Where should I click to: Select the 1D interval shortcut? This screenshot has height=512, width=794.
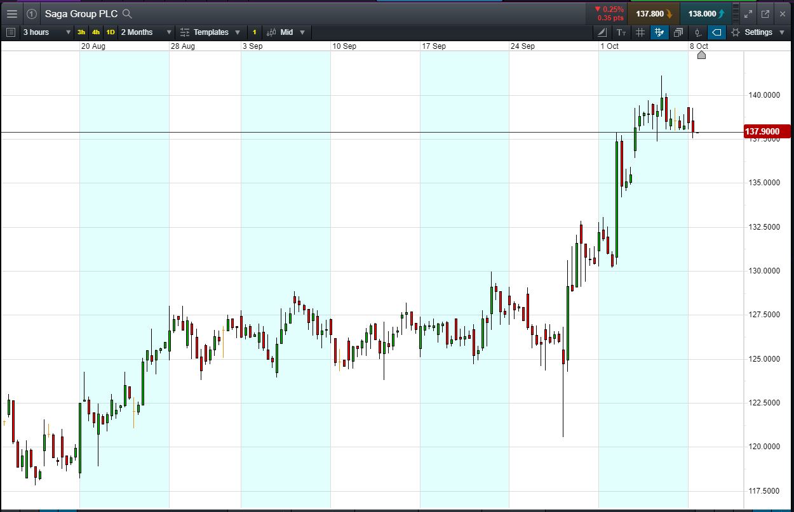coord(111,32)
